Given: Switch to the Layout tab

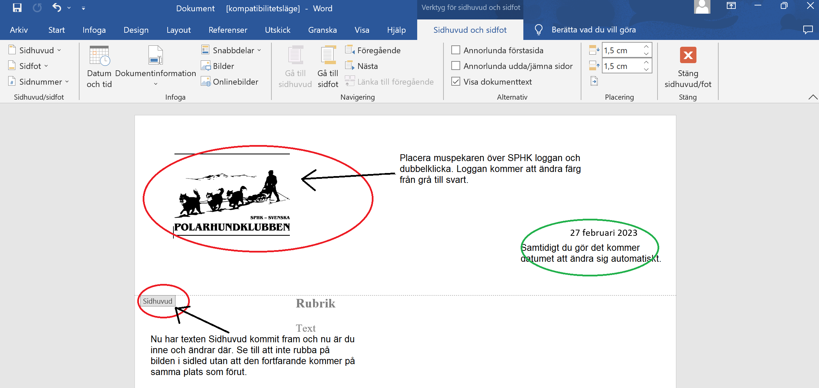Looking at the screenshot, I should point(179,30).
